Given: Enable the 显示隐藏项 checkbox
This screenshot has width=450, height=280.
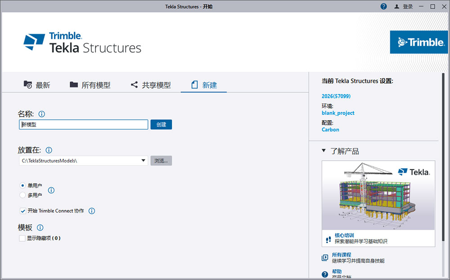Looking at the screenshot, I should 21,237.
